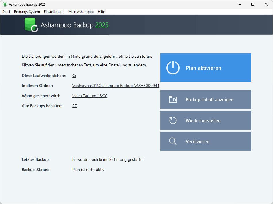The image size is (273, 204).
Task: Click the application icon in the title bar
Action: coord(4,4)
